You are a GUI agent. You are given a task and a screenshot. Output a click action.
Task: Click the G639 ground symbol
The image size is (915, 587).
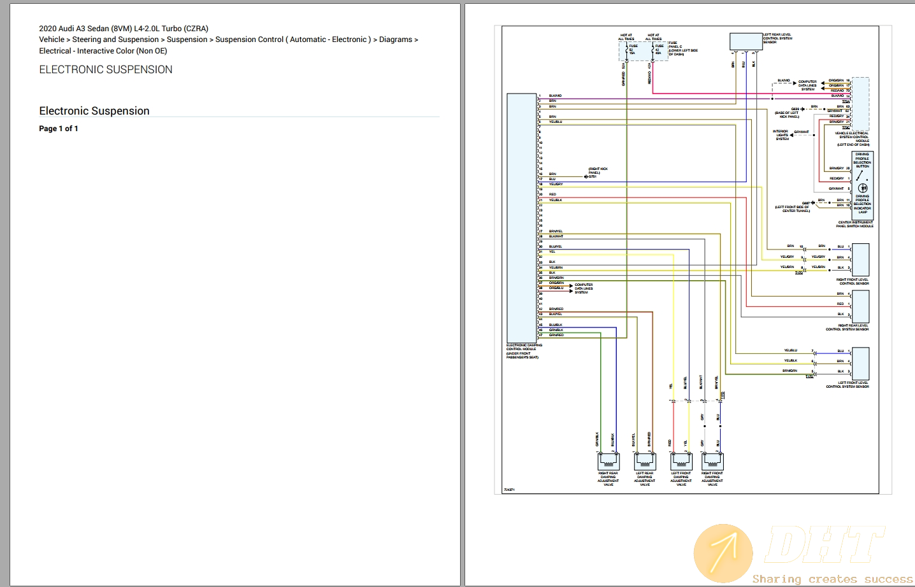click(803, 109)
